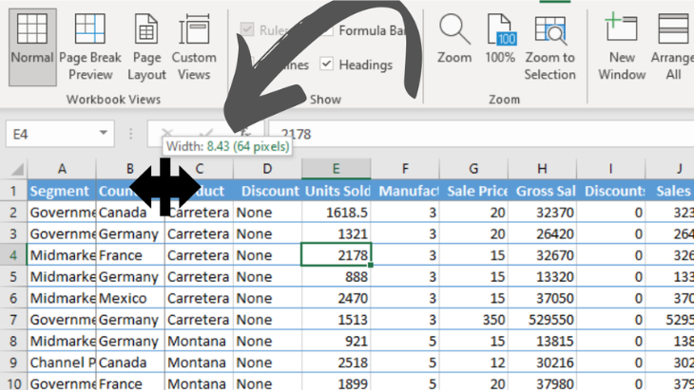Select cell with value 13815

point(542,341)
